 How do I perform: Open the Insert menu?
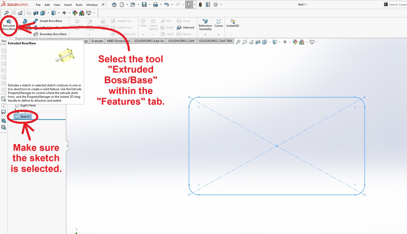tap(68, 5)
